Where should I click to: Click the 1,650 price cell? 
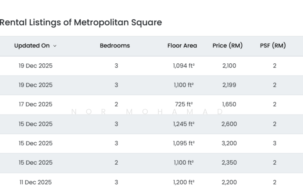coord(229,104)
